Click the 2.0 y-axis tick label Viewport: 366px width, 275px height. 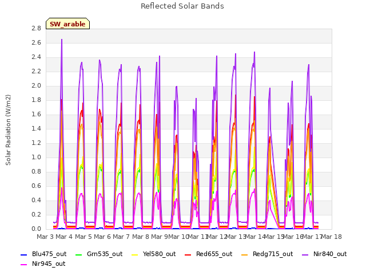[x=36, y=86]
